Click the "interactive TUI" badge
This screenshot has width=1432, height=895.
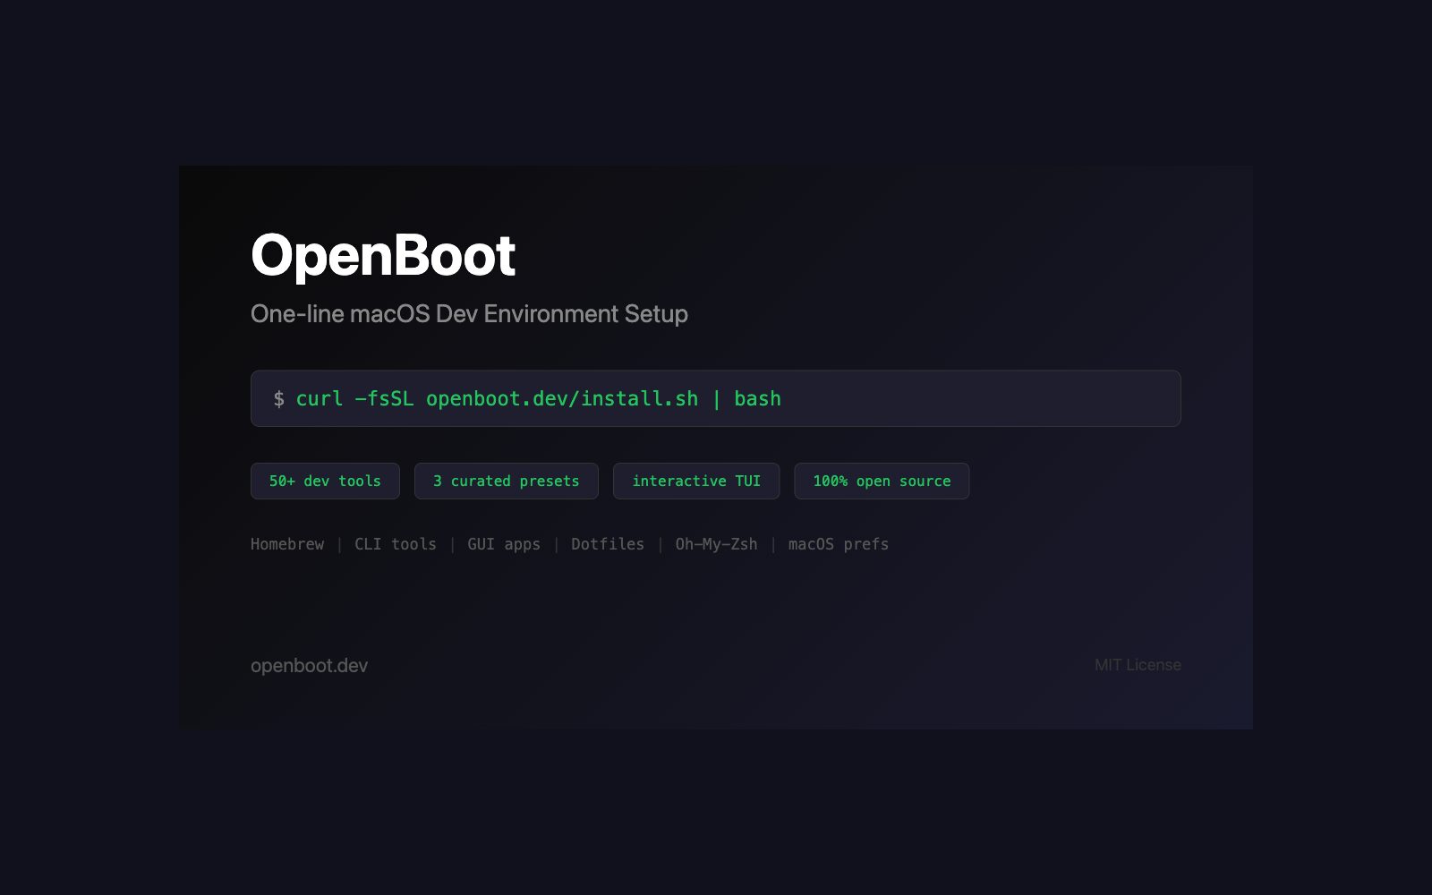pos(695,481)
